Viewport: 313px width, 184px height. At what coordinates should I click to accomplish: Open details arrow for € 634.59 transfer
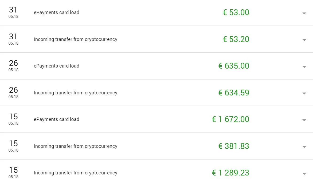[304, 93]
